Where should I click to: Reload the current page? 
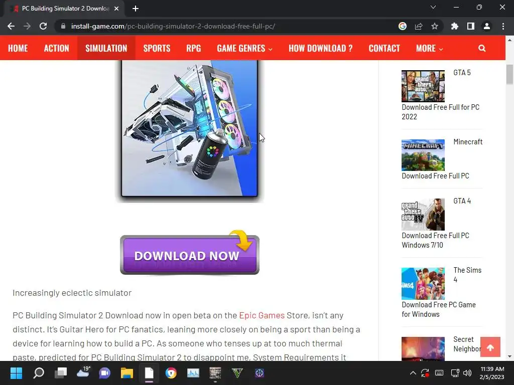pos(43,26)
